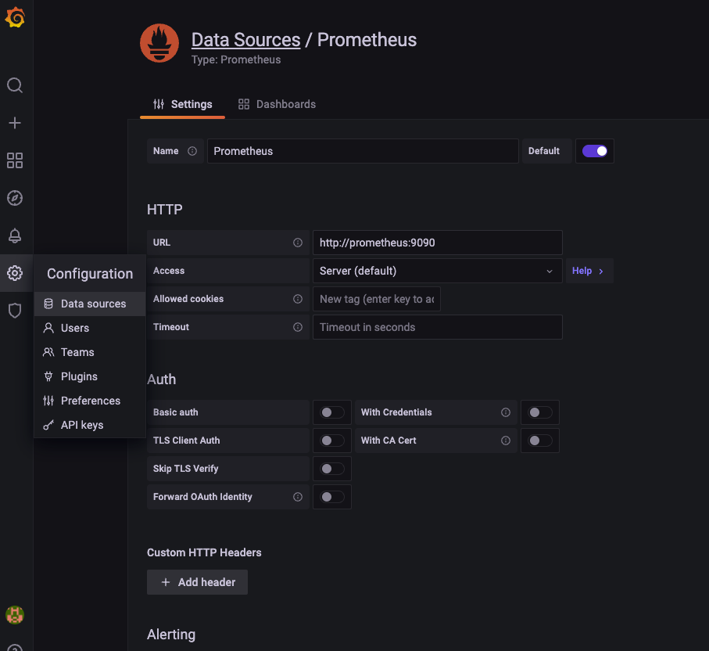
Task: Click the Grafana logo home icon
Action: click(15, 18)
